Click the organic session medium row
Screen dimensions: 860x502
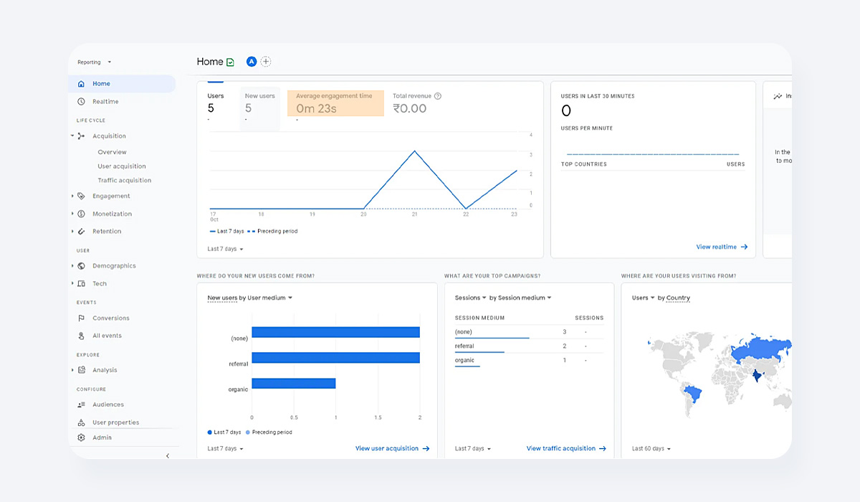[x=529, y=360]
